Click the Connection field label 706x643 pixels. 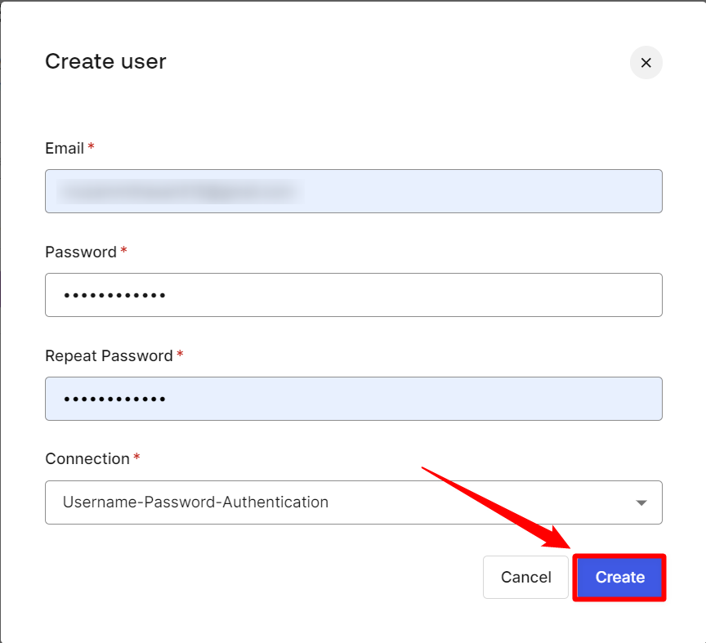(87, 459)
